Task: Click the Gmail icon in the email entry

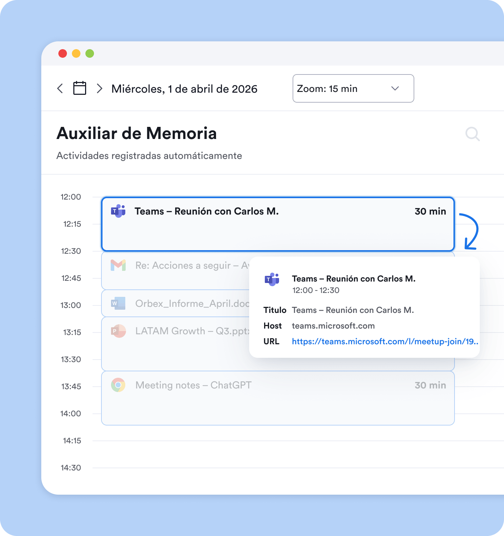Action: click(118, 265)
